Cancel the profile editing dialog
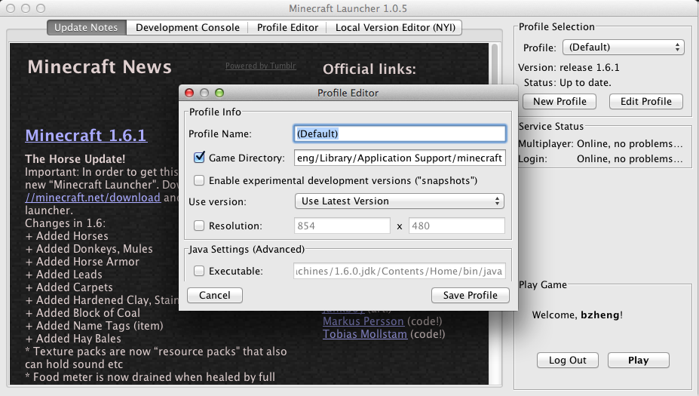This screenshot has width=699, height=396. coord(214,295)
